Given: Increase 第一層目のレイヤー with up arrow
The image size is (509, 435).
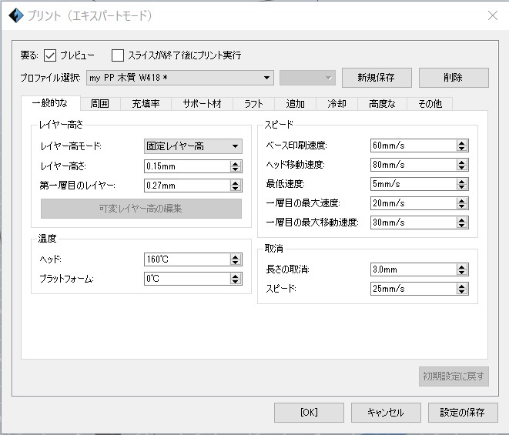Looking at the screenshot, I should click(236, 182).
